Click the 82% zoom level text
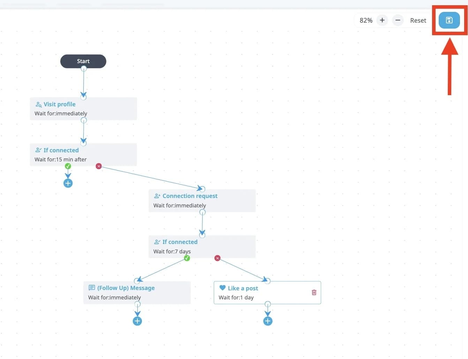This screenshot has height=359, width=468. tap(366, 21)
